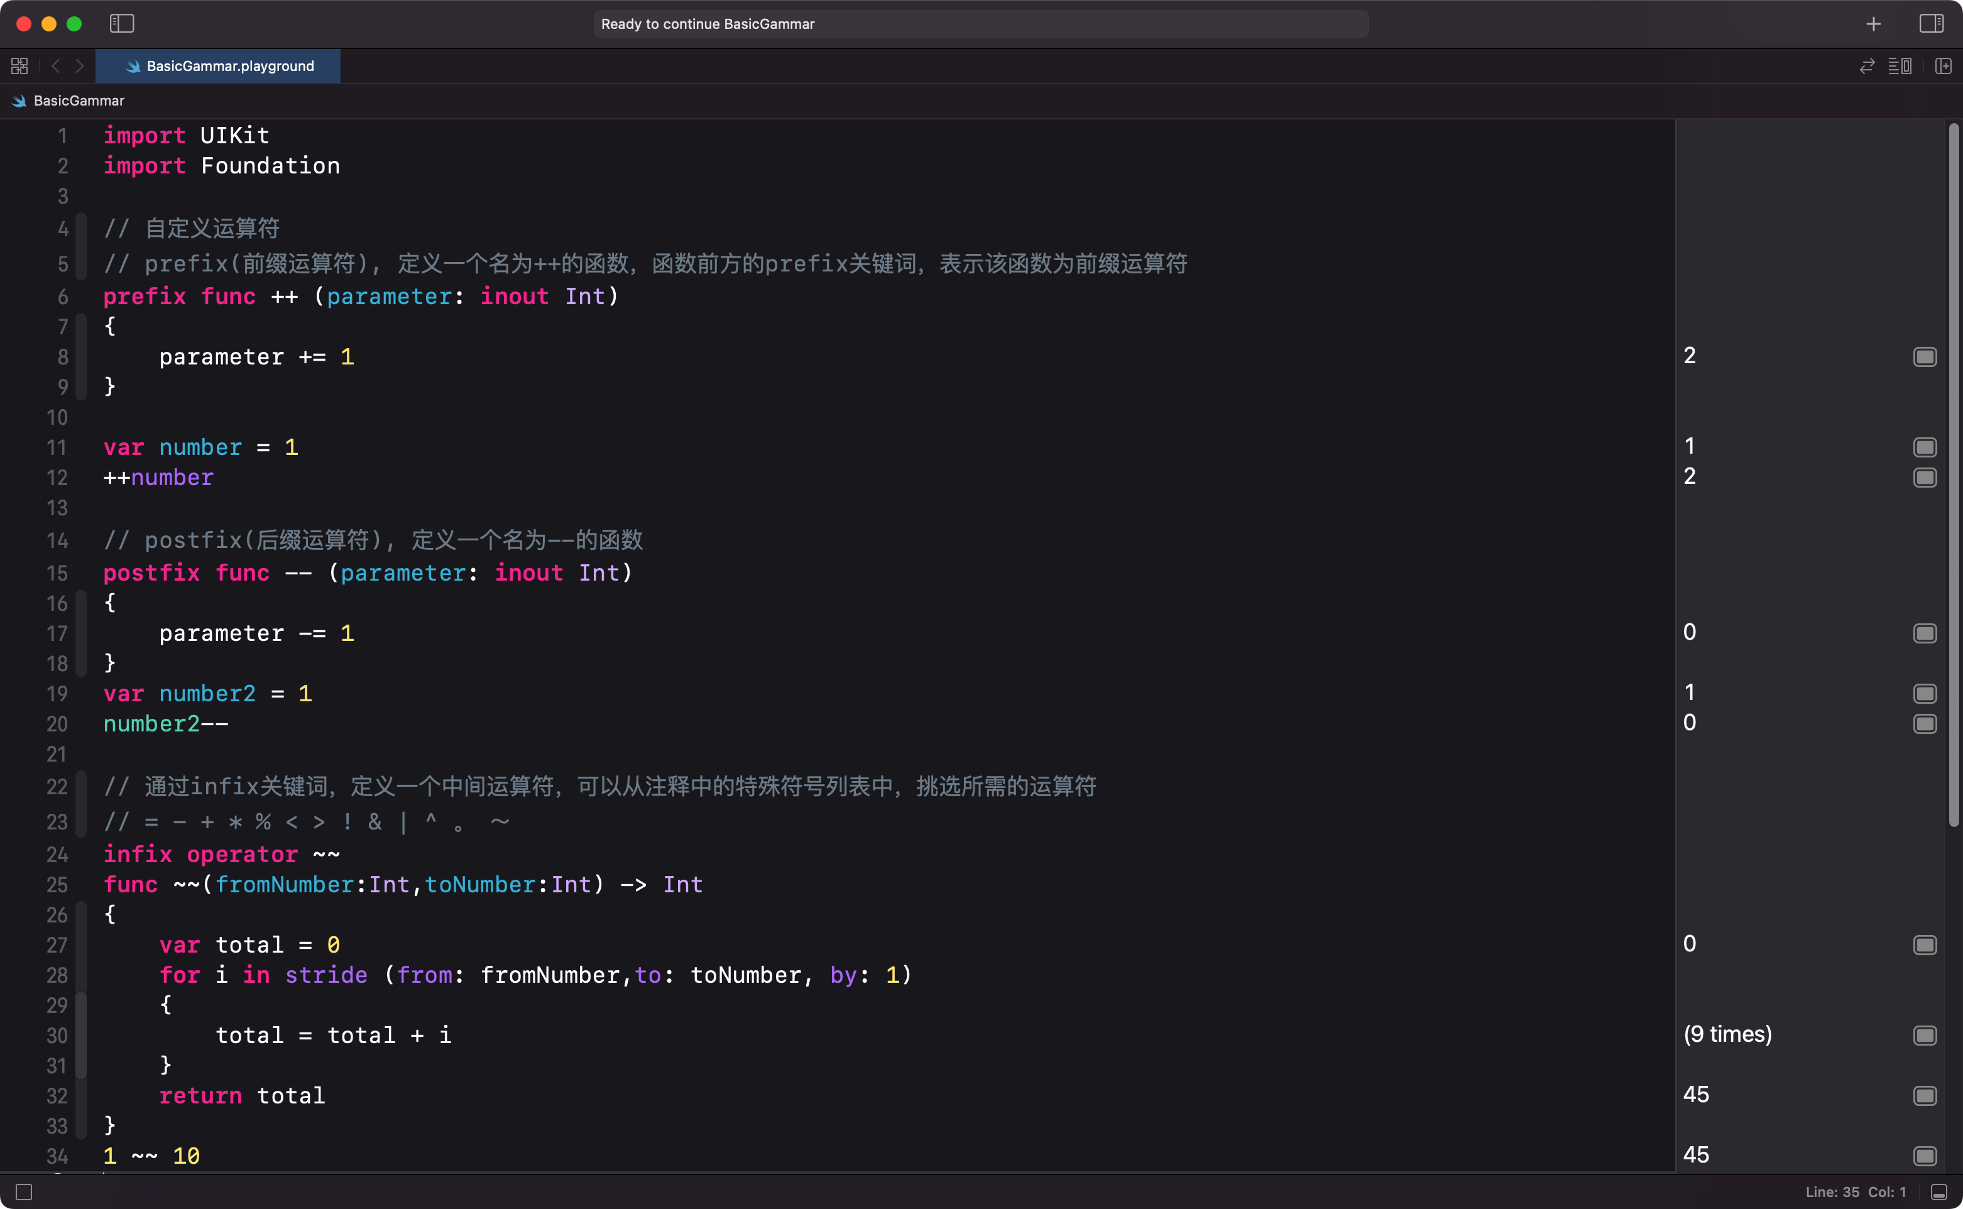
Task: Open the related items grid menu
Action: (19, 67)
